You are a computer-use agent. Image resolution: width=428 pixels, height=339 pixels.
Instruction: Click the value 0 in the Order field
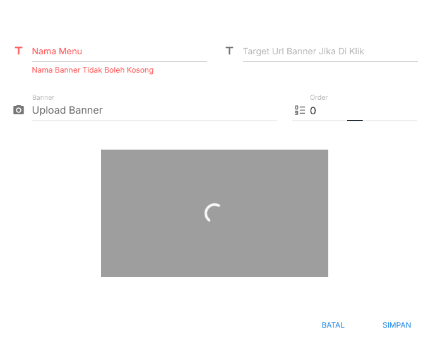313,111
